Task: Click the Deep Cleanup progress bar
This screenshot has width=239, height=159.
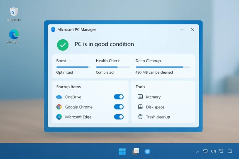Action: click(163, 67)
